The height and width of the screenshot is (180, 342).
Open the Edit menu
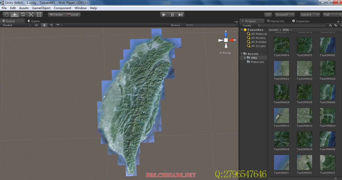point(13,8)
